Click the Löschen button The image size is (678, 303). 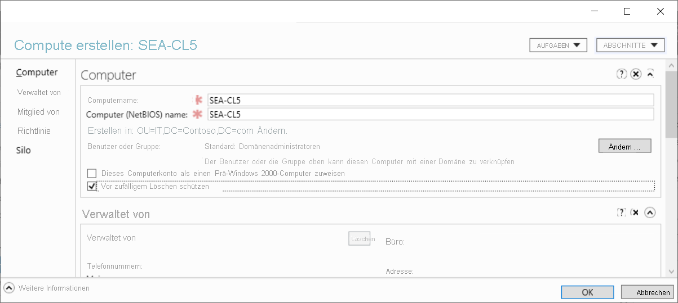pyautogui.click(x=360, y=239)
